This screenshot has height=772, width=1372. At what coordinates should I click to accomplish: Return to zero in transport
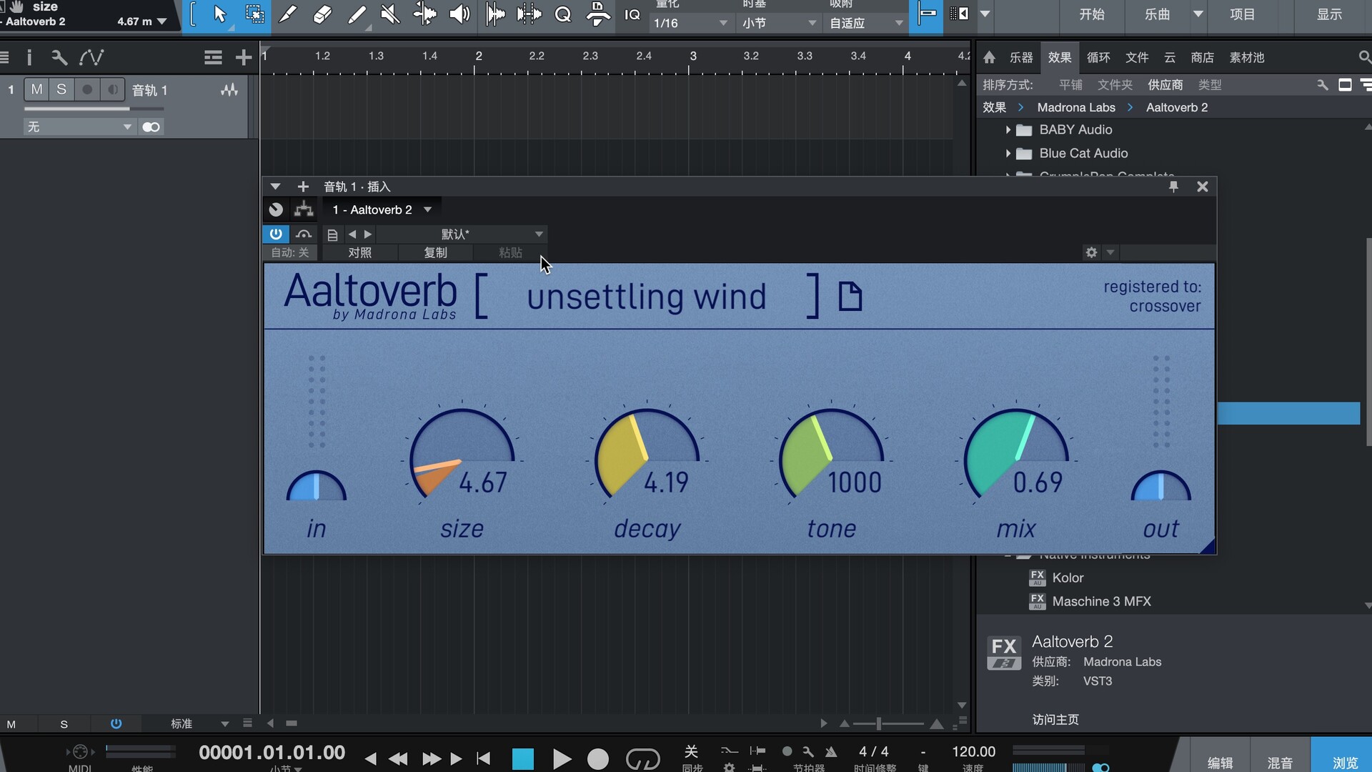tap(484, 759)
